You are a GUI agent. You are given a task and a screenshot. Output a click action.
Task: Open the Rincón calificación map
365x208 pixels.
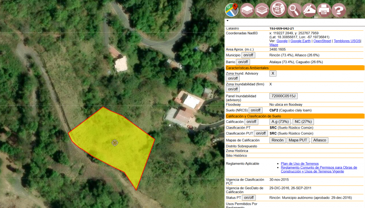pyautogui.click(x=277, y=140)
